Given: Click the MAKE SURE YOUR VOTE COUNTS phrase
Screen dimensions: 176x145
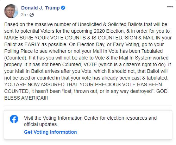Looking at the screenshot, I should (45, 38).
